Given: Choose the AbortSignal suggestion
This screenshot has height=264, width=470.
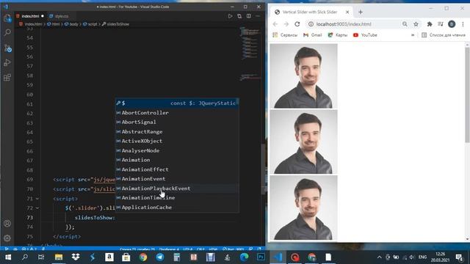Looking at the screenshot, I should (x=177, y=122).
